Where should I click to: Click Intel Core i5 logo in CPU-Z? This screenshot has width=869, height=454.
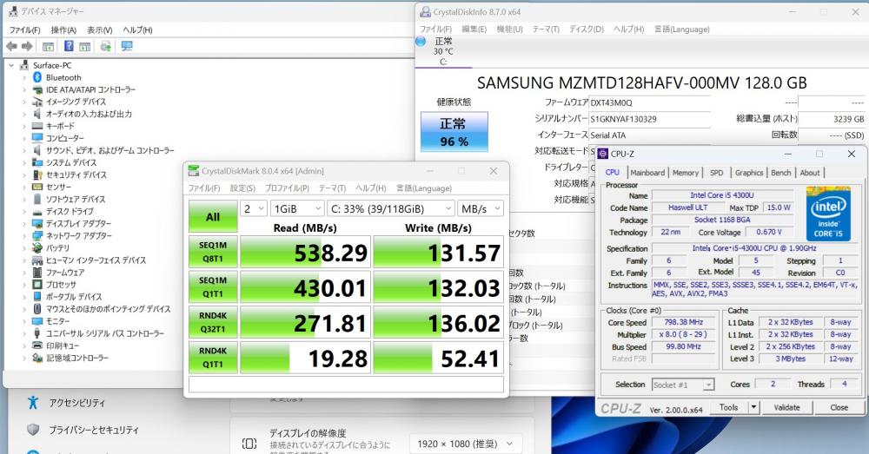(828, 214)
